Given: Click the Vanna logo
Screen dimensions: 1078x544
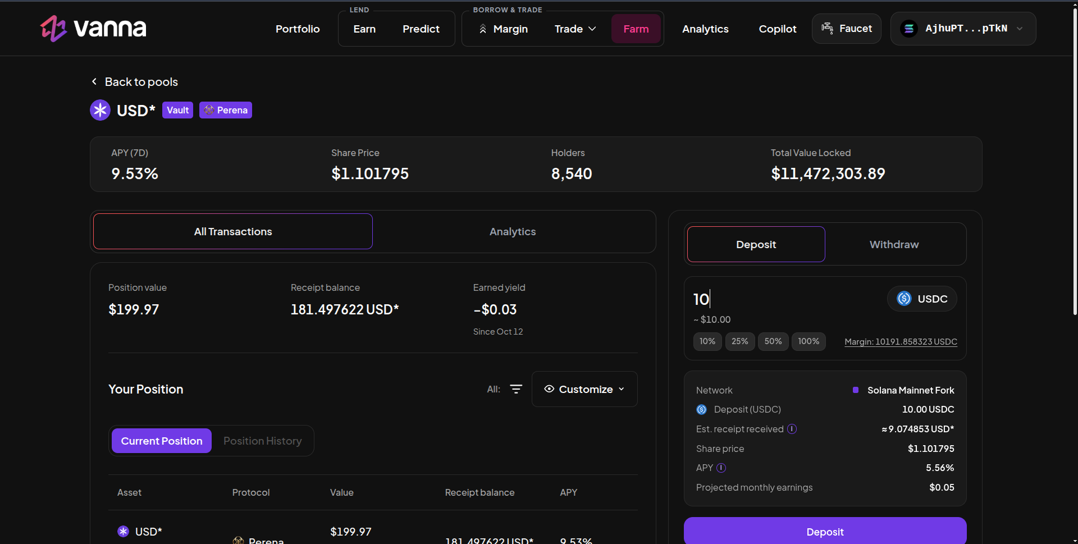Looking at the screenshot, I should [x=93, y=28].
